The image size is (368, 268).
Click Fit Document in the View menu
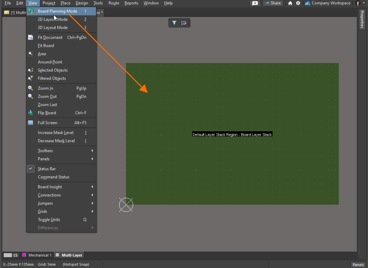[50, 38]
